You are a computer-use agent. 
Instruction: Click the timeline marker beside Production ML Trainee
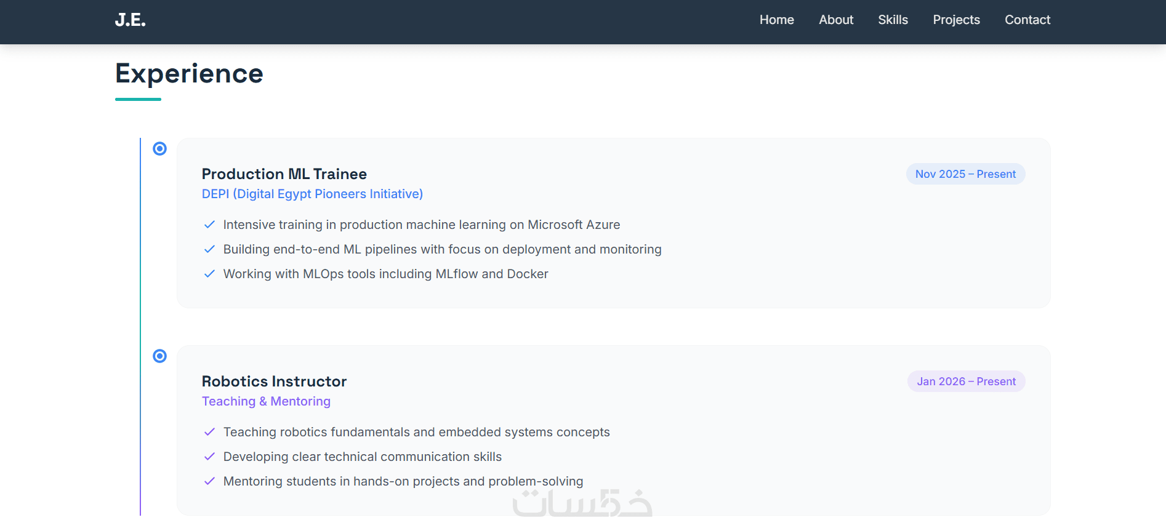(159, 149)
